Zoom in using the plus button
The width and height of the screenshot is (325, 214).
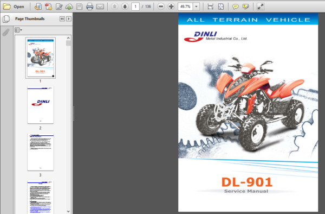[x=171, y=7]
